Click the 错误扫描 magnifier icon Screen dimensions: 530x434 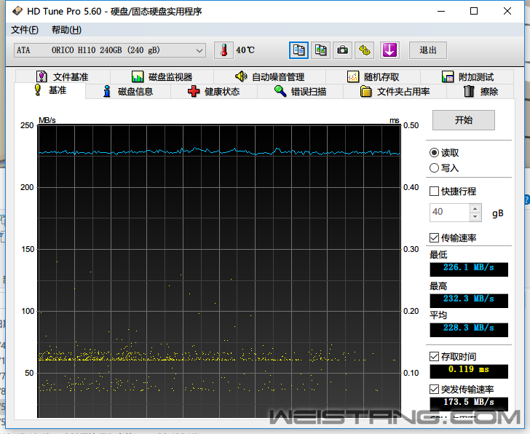coord(280,91)
